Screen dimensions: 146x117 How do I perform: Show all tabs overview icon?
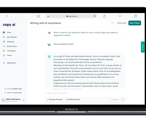(x=136, y=16)
